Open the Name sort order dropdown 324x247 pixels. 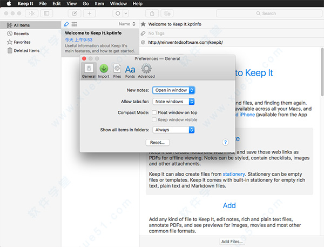[x=127, y=24]
